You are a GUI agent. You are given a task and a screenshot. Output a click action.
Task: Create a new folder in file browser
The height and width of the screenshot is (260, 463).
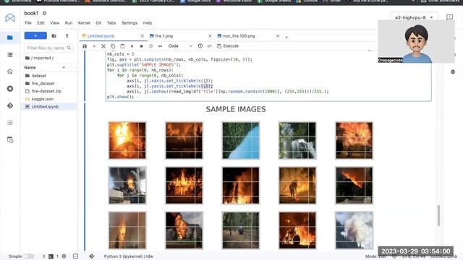point(54,35)
